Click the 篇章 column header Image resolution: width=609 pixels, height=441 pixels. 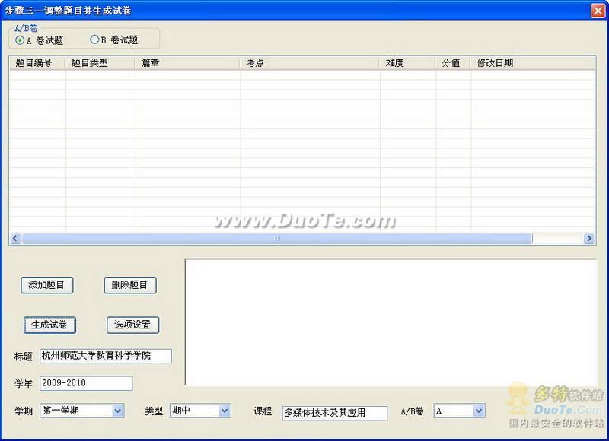(187, 63)
